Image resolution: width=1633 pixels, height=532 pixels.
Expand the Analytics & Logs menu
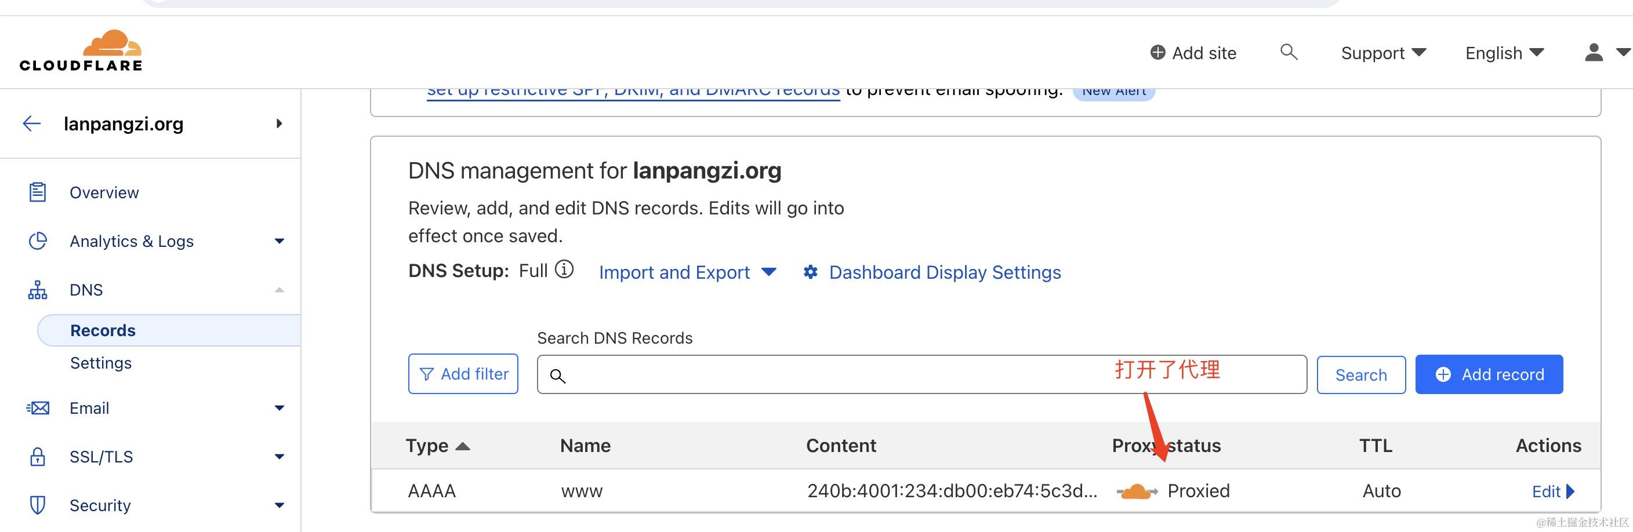[279, 241]
